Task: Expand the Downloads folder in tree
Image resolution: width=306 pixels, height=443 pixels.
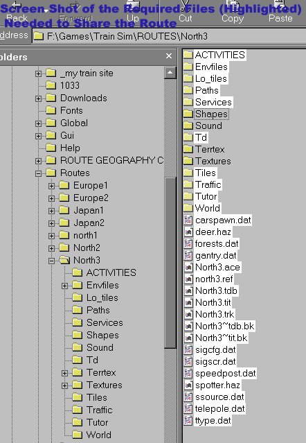Action: tap(38, 98)
